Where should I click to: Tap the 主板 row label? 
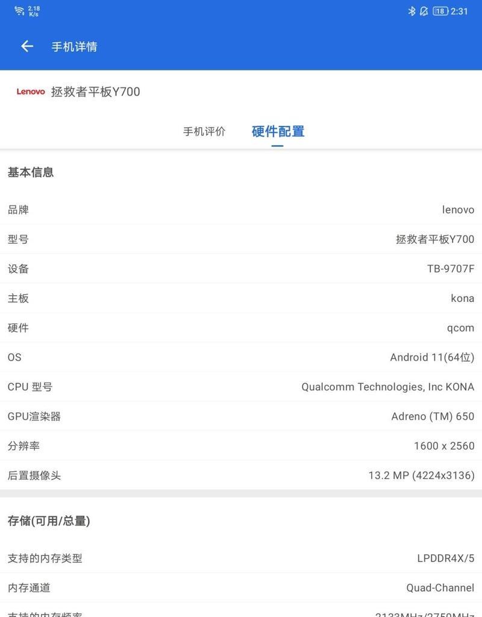(x=18, y=298)
